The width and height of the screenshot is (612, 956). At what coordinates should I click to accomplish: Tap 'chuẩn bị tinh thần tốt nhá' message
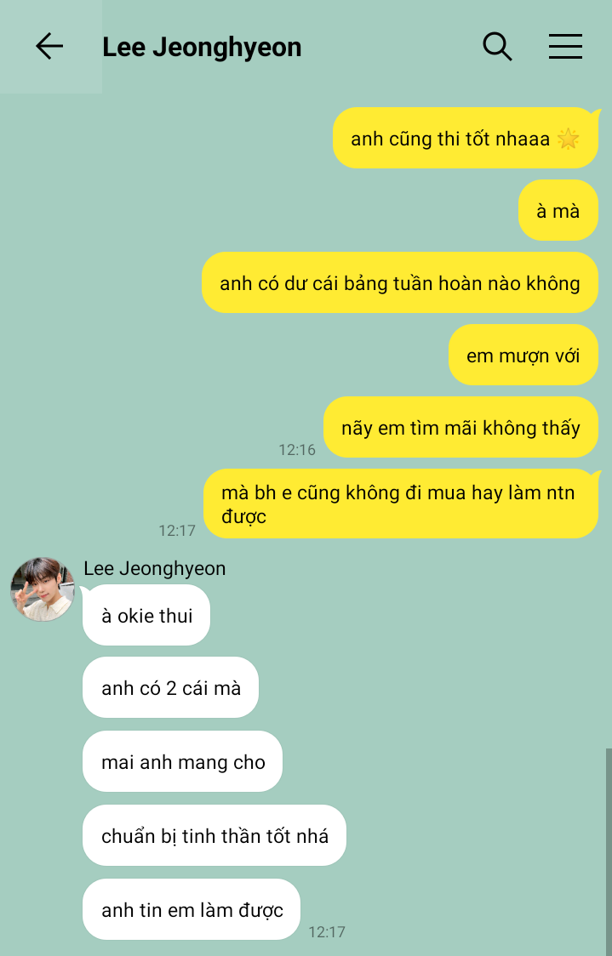pos(214,835)
